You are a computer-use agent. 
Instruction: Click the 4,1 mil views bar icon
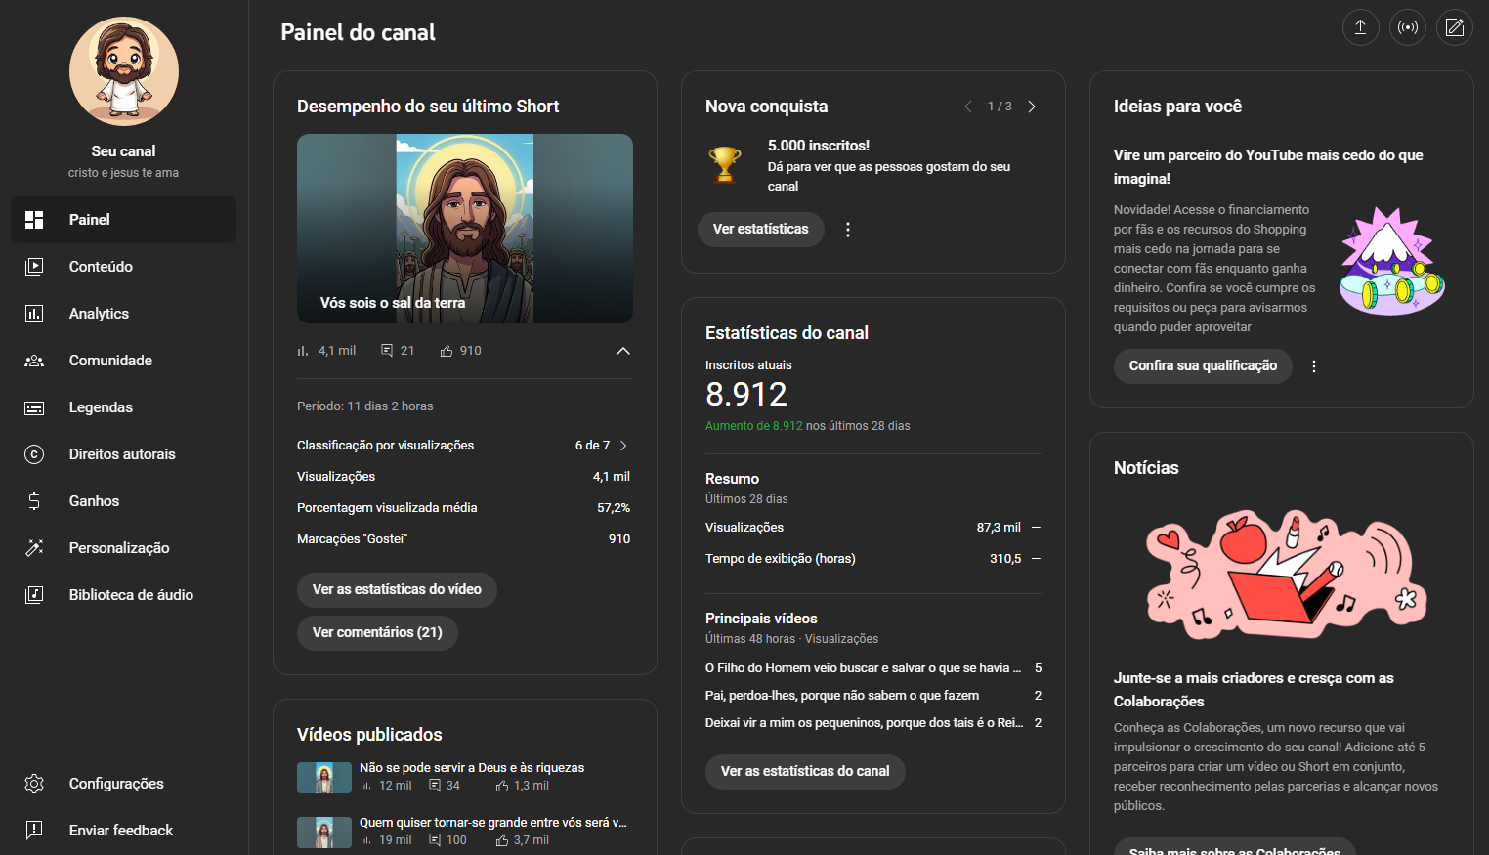[x=303, y=351]
